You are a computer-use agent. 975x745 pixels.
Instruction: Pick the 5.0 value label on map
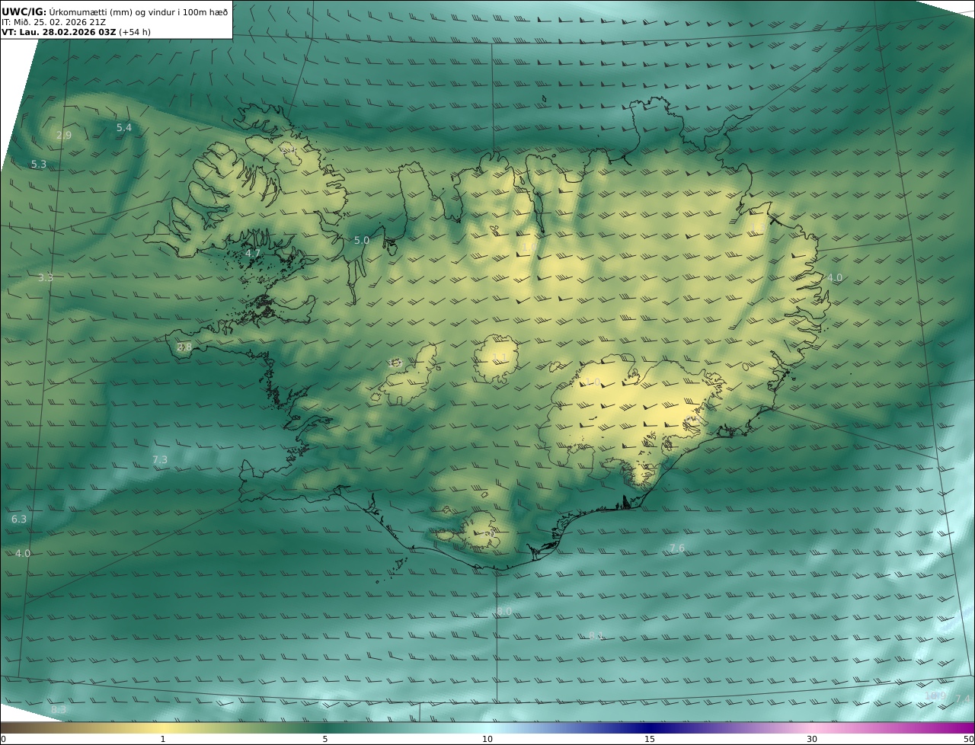coord(361,241)
